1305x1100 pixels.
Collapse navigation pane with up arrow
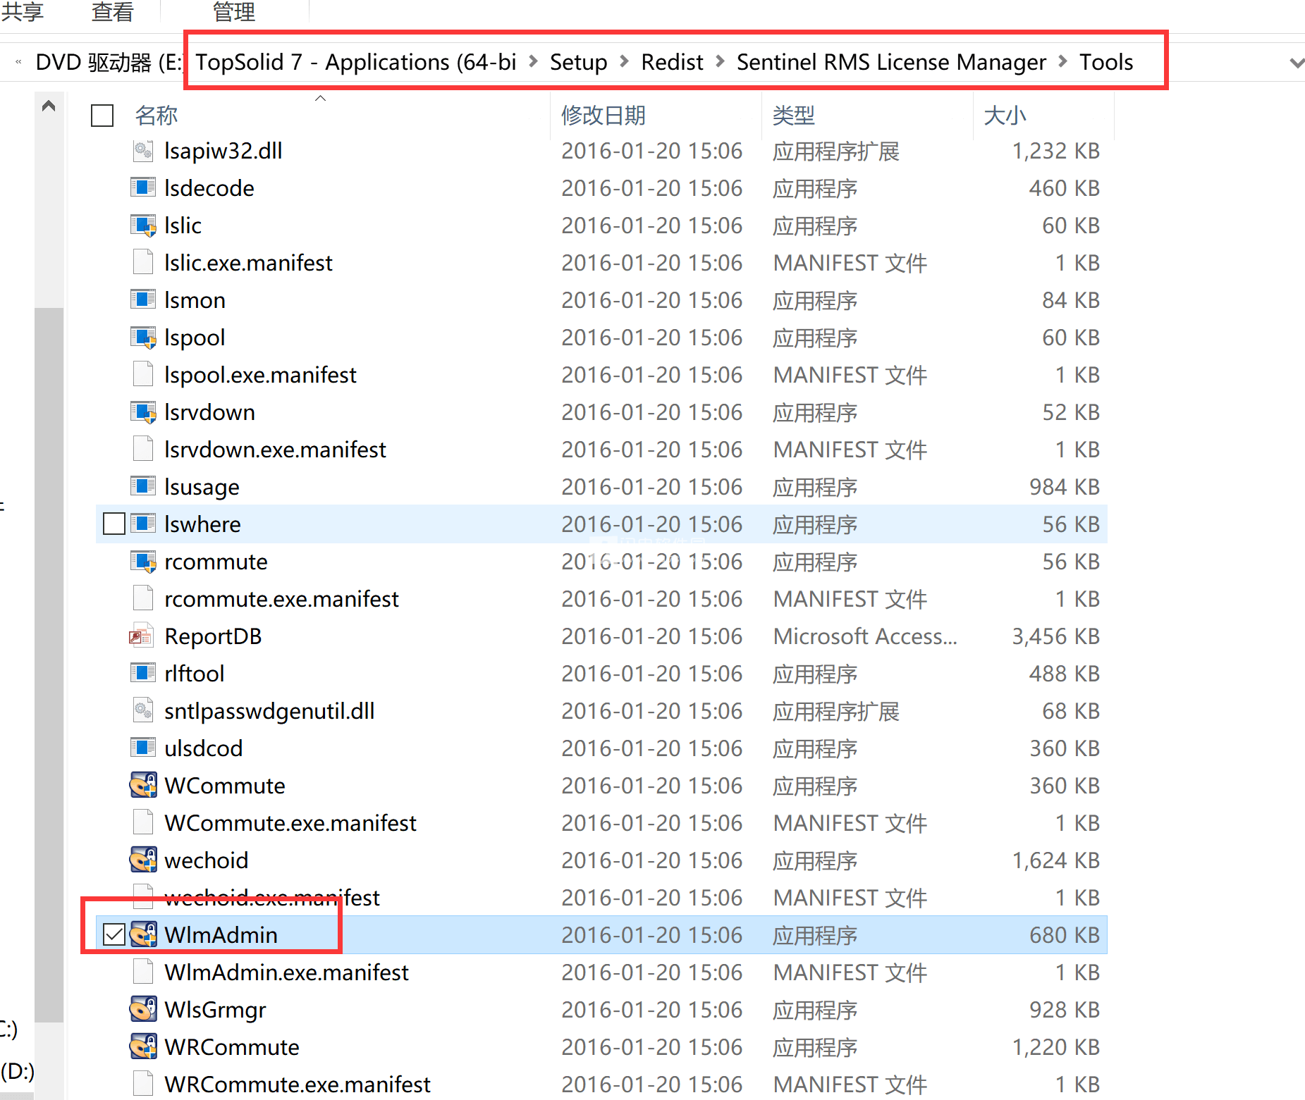pos(49,106)
